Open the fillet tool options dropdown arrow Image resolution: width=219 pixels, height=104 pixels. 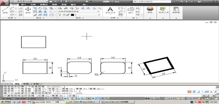55,15
